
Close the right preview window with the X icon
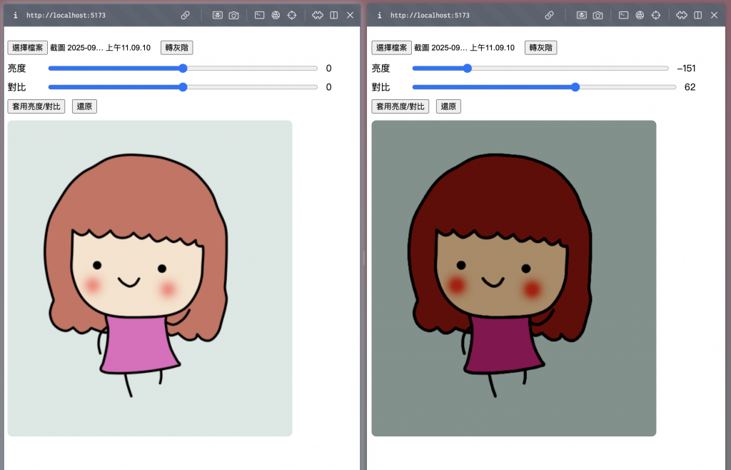(714, 16)
